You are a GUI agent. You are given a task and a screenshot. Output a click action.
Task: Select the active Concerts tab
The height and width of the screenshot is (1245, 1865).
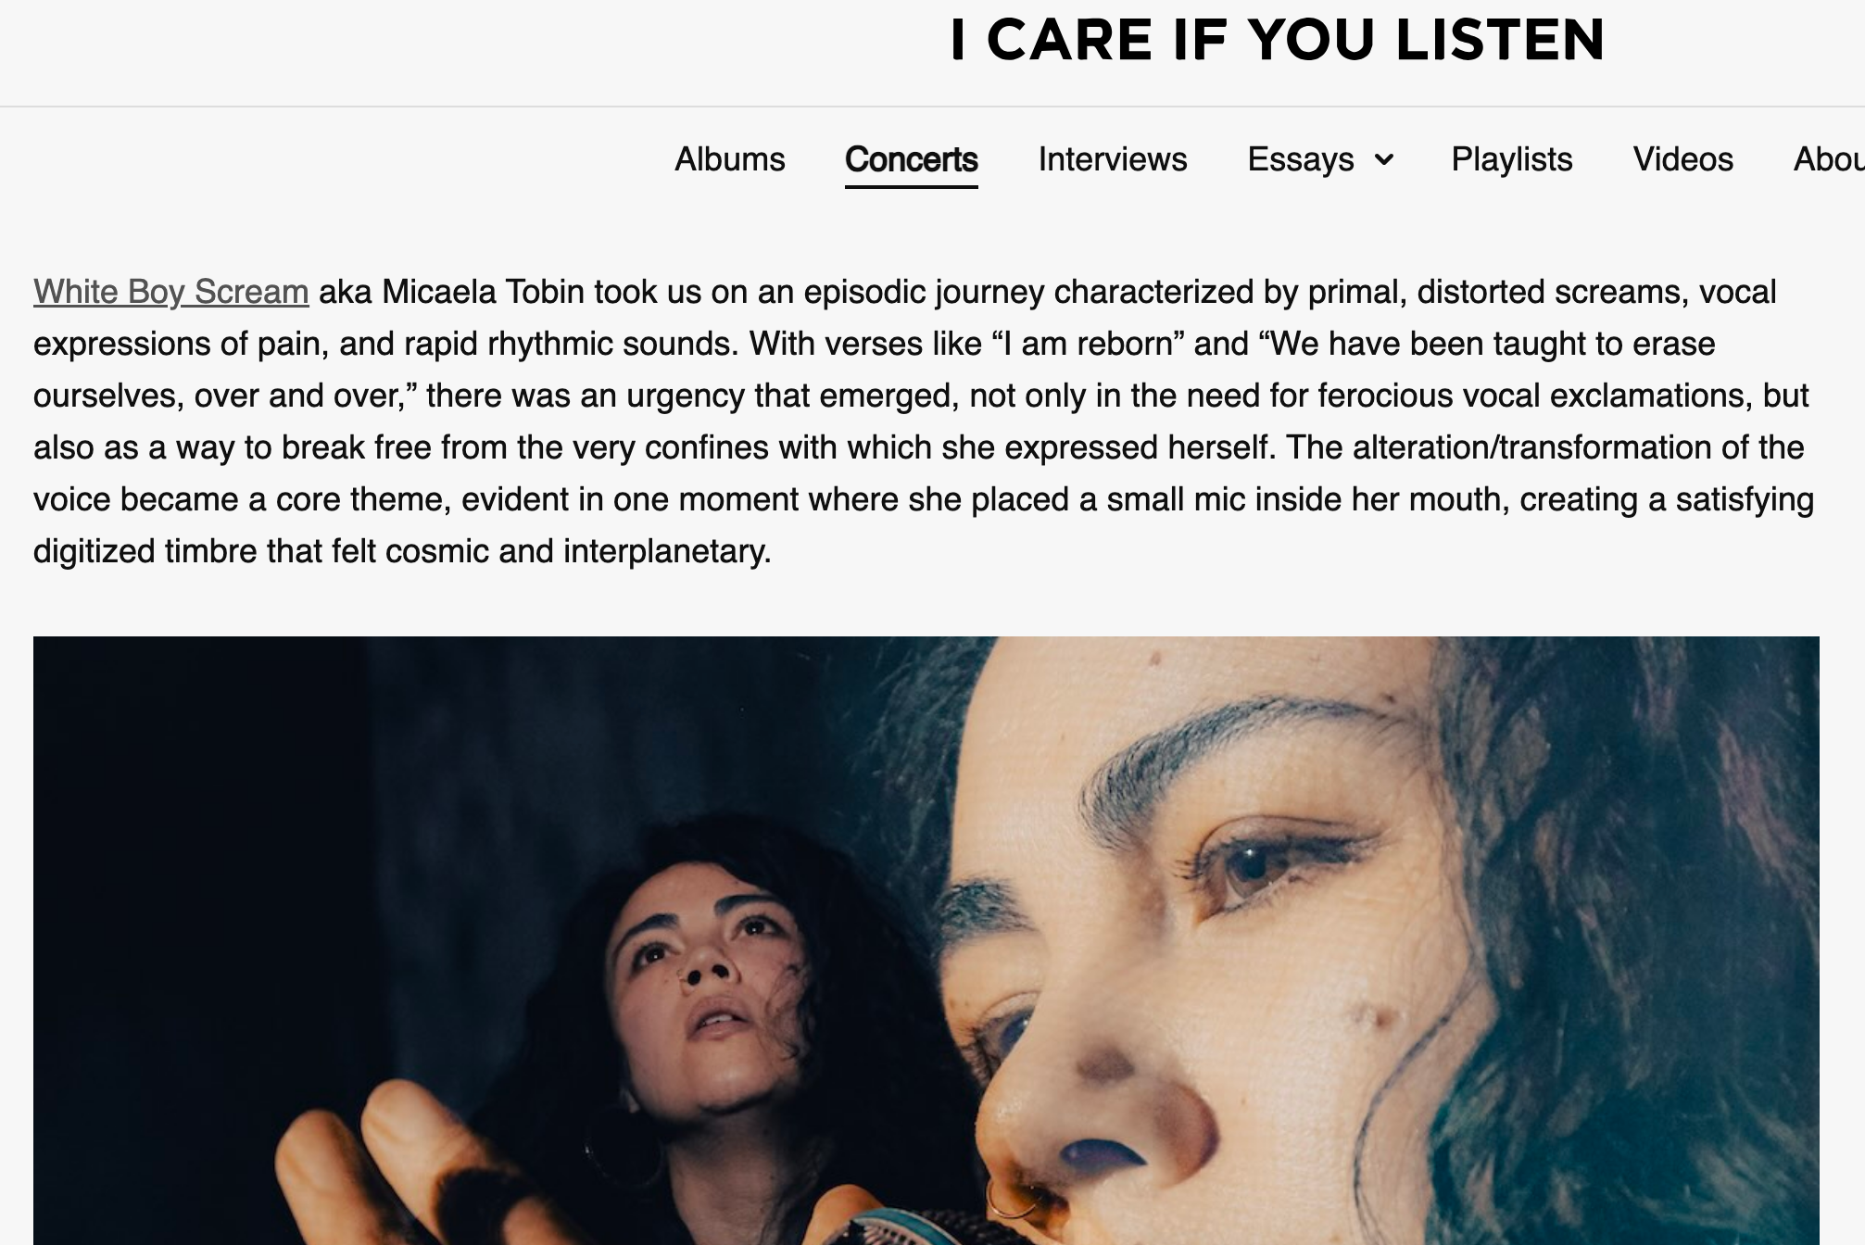click(x=911, y=159)
